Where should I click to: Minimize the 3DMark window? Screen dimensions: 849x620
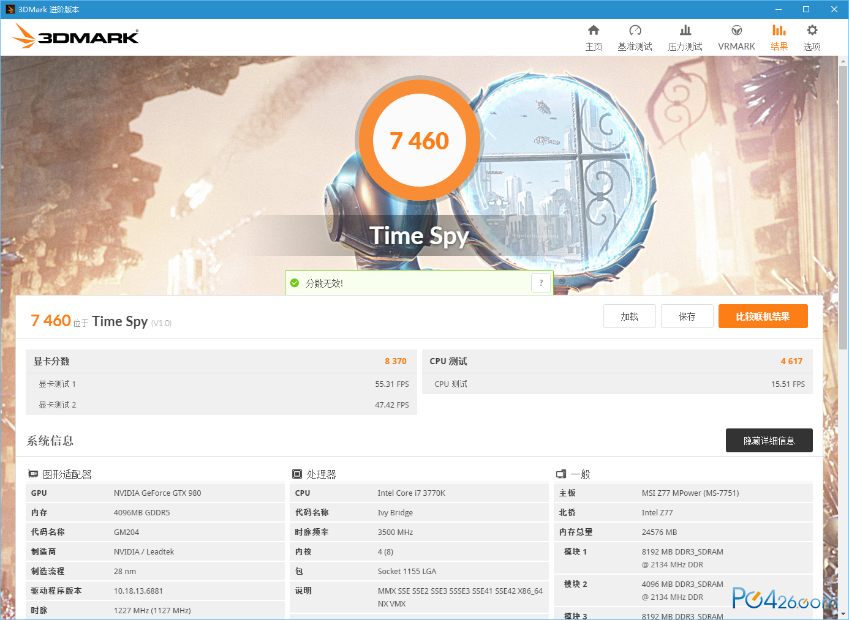click(779, 9)
